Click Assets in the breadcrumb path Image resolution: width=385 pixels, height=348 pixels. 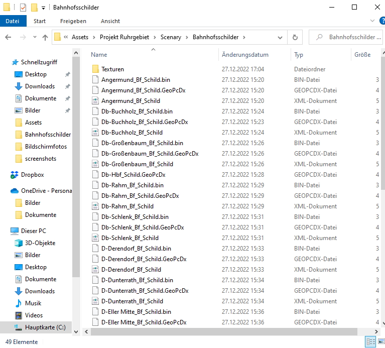coord(80,37)
